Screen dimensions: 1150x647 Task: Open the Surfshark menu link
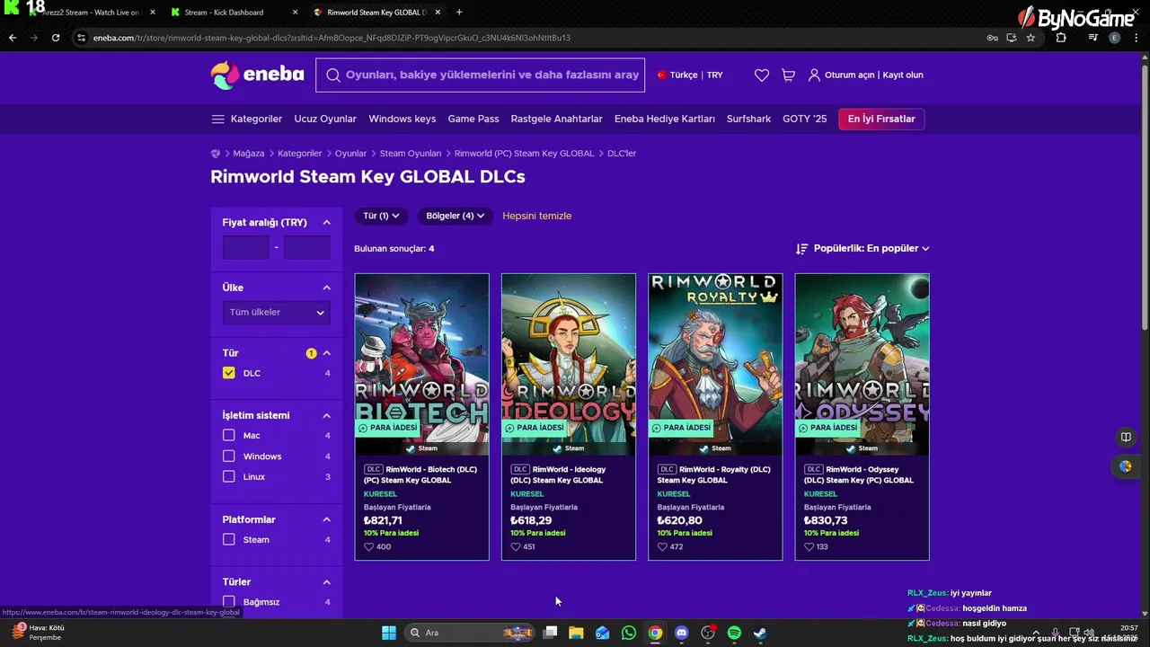(748, 119)
